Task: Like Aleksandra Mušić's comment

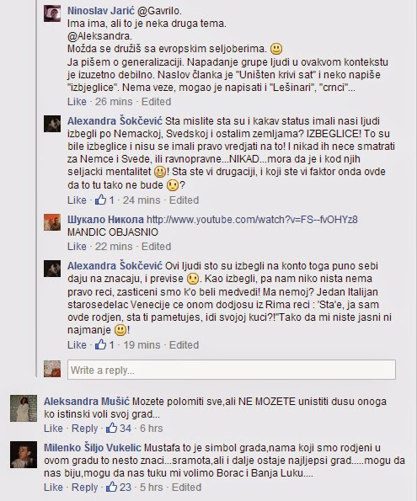Action: point(53,428)
